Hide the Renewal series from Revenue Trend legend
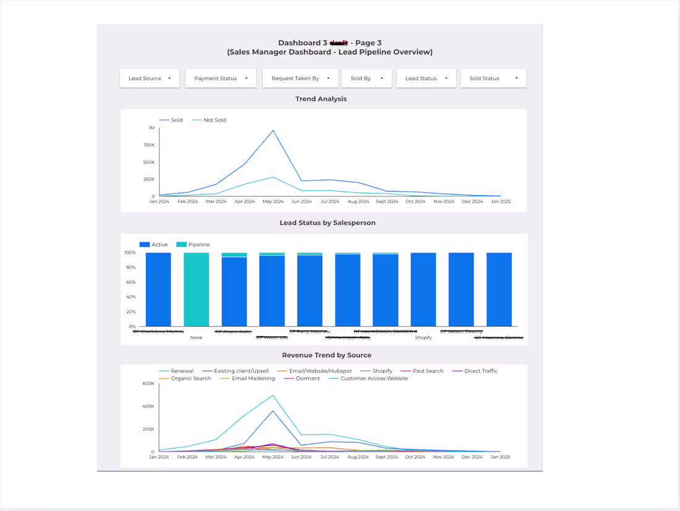 177,371
